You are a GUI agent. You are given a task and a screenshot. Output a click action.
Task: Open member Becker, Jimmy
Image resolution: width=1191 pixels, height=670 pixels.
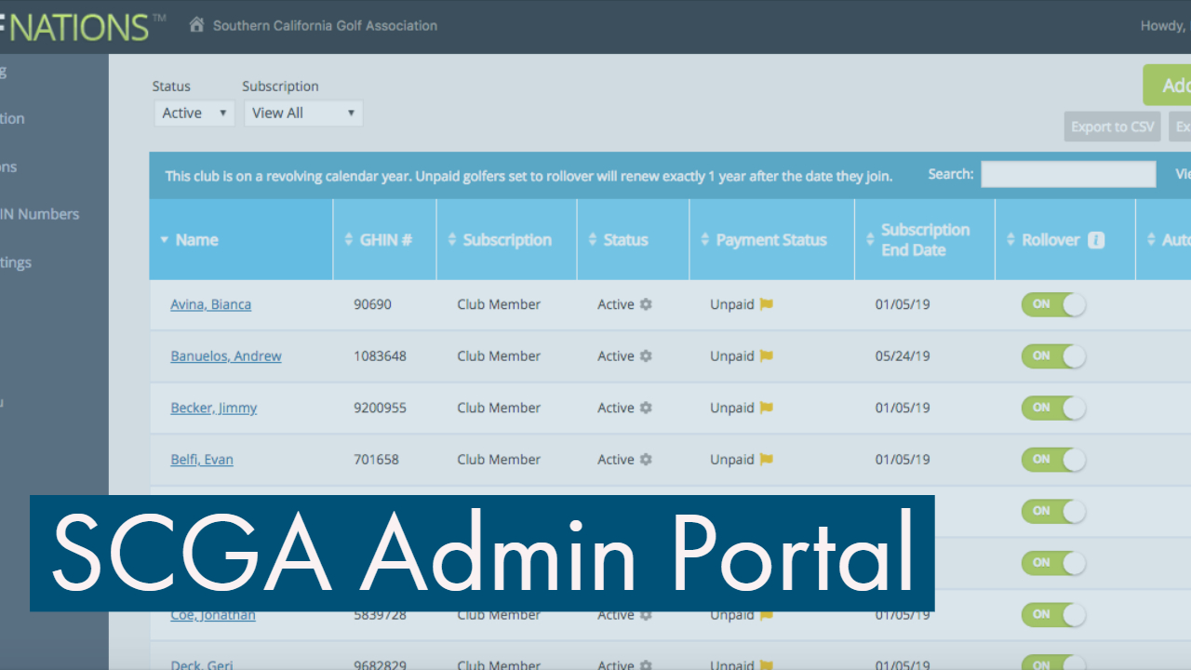[214, 408]
